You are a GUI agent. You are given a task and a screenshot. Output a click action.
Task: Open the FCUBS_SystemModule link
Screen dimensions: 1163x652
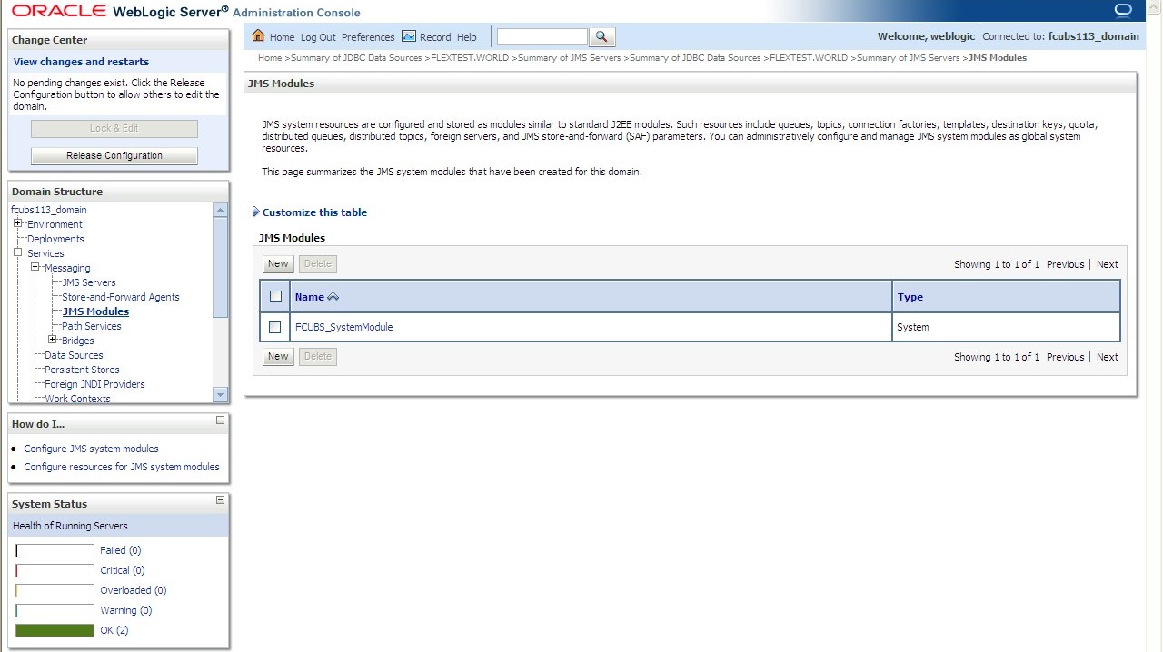pos(343,327)
